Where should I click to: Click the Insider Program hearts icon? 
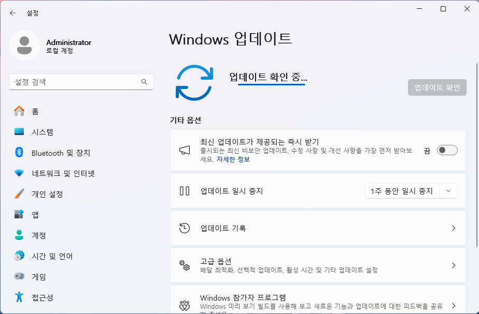(x=185, y=305)
